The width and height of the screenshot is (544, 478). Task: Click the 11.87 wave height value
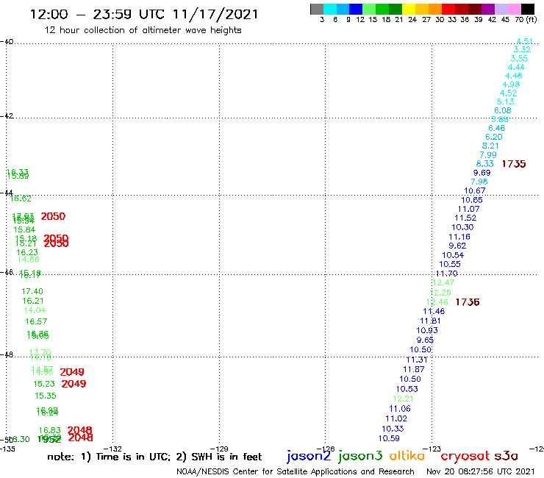click(x=414, y=369)
